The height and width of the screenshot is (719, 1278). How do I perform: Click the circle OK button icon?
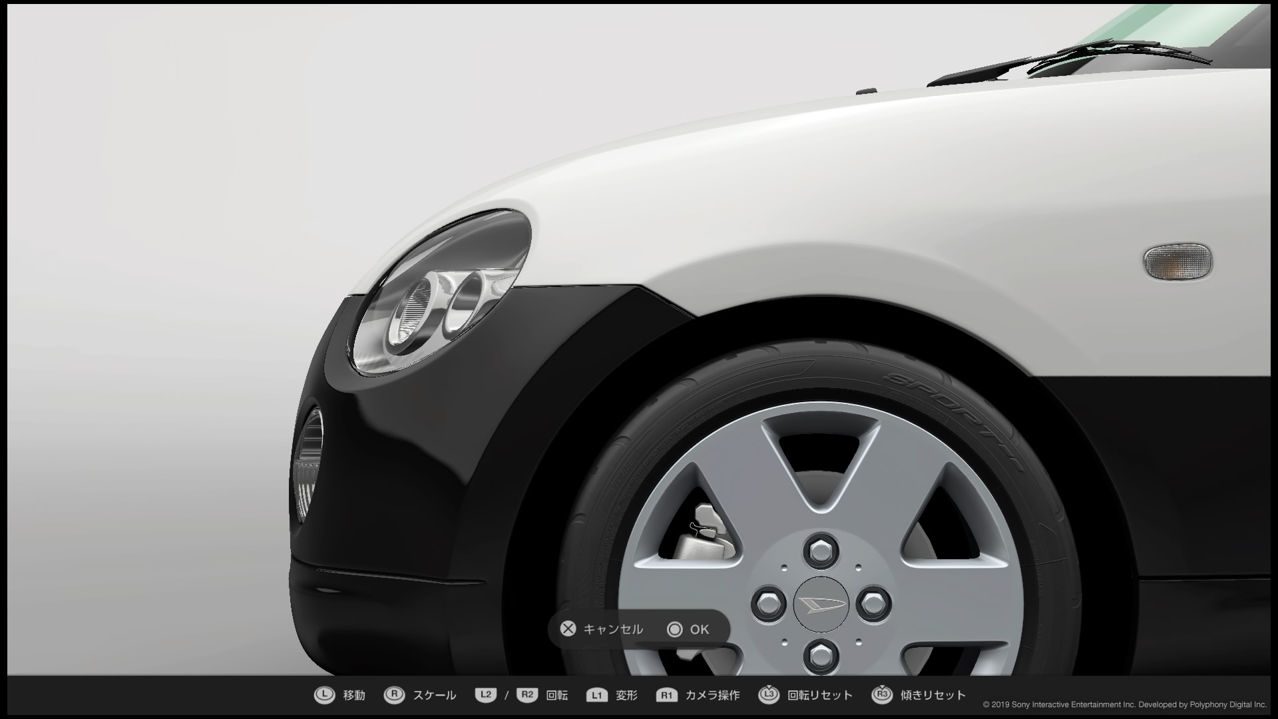click(674, 629)
